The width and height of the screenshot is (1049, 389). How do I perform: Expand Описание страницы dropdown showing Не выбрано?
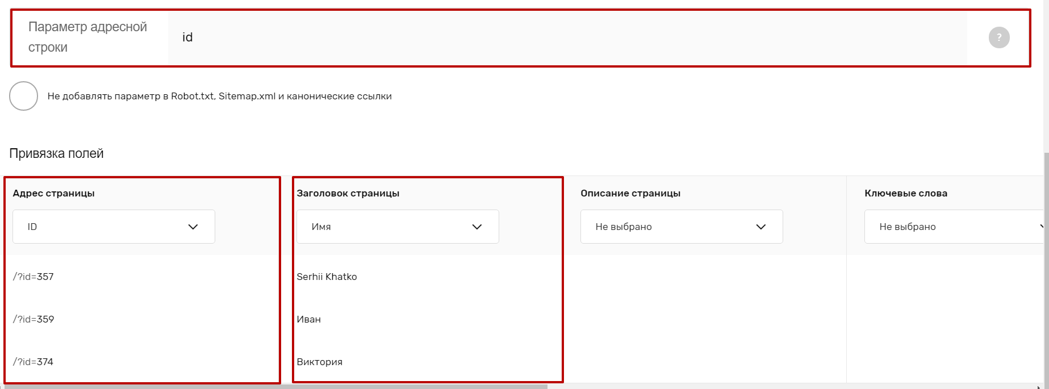[682, 227]
